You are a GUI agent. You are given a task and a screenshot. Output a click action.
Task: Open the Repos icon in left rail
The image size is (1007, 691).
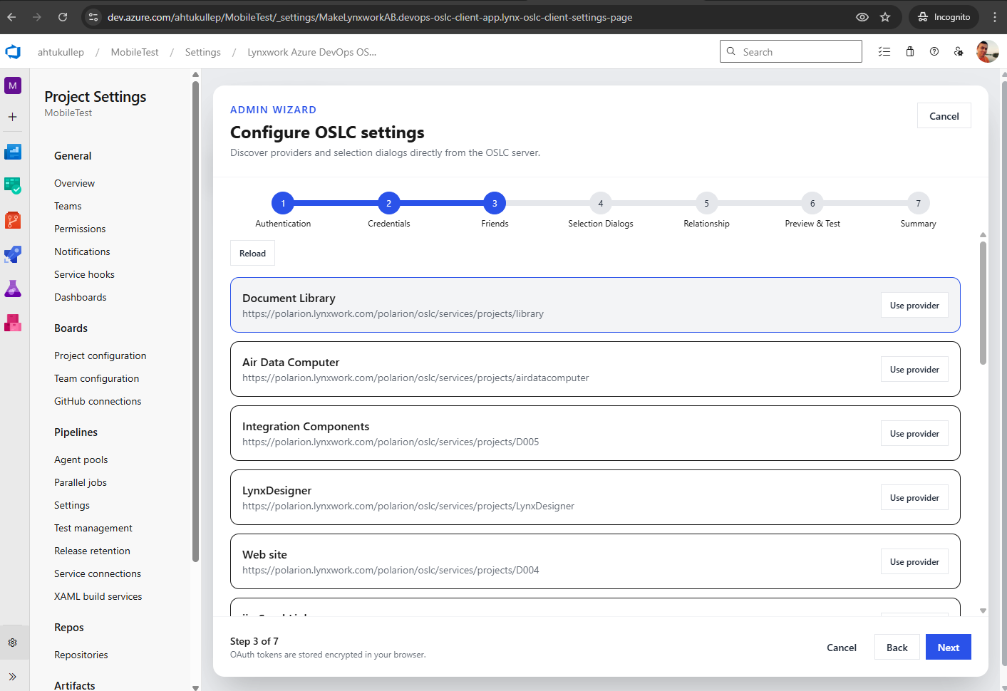(13, 220)
